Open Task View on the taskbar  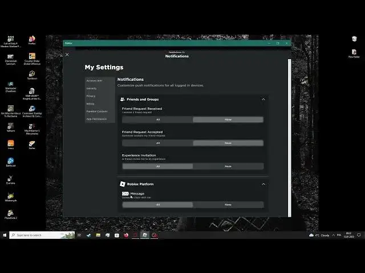click(x=79, y=235)
